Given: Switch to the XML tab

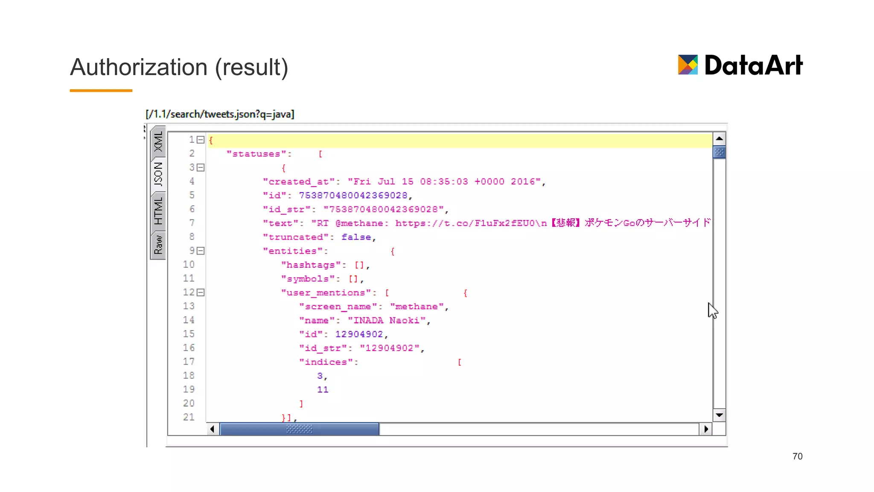Looking at the screenshot, I should (158, 141).
